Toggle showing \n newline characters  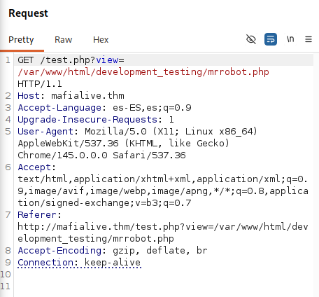click(x=290, y=39)
